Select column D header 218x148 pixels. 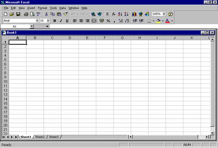(70, 38)
